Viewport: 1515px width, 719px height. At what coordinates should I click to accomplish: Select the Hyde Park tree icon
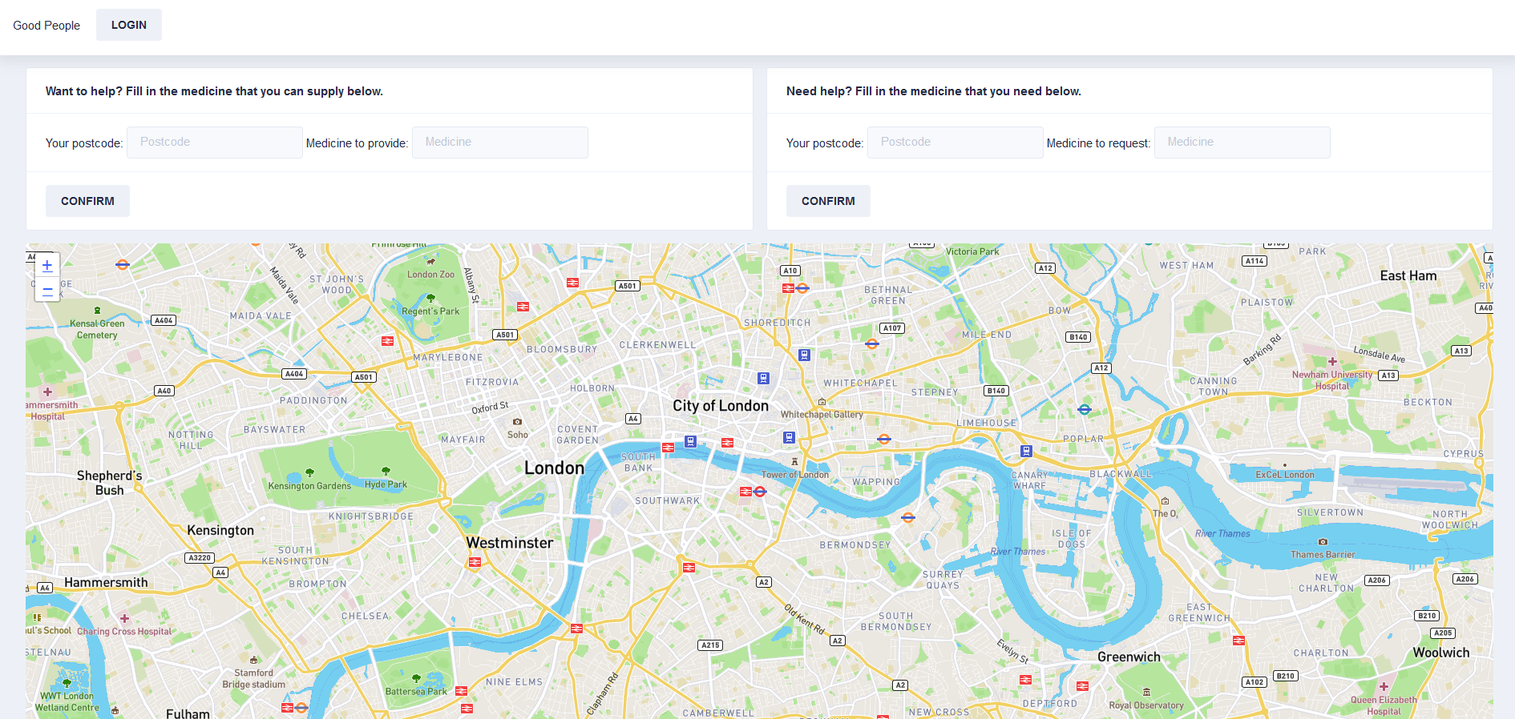[x=386, y=471]
